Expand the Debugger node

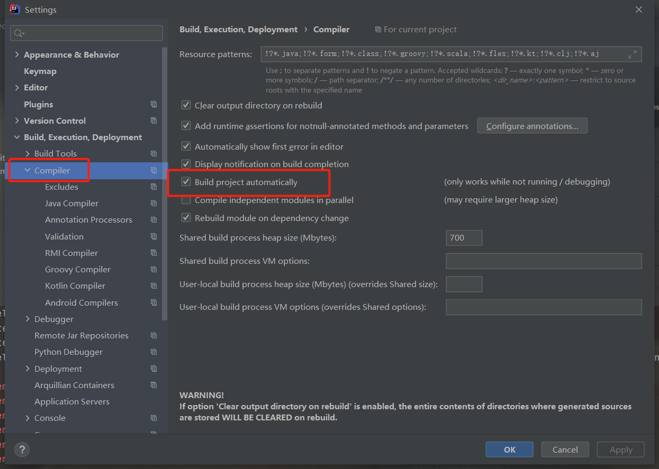pyautogui.click(x=28, y=319)
